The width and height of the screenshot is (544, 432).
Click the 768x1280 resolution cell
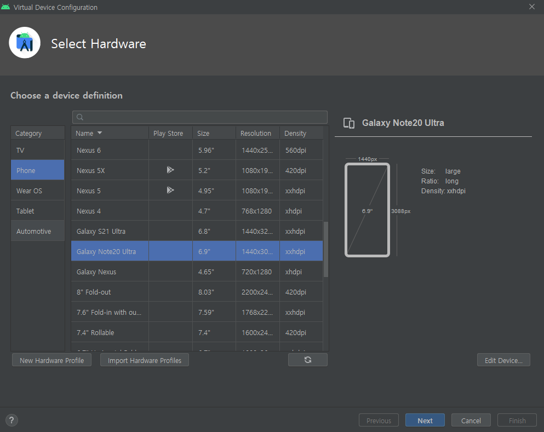pyautogui.click(x=258, y=211)
